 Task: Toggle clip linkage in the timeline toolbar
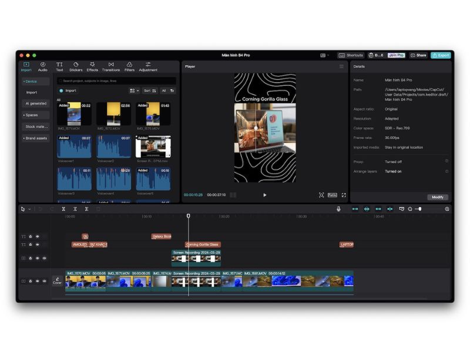click(378, 209)
